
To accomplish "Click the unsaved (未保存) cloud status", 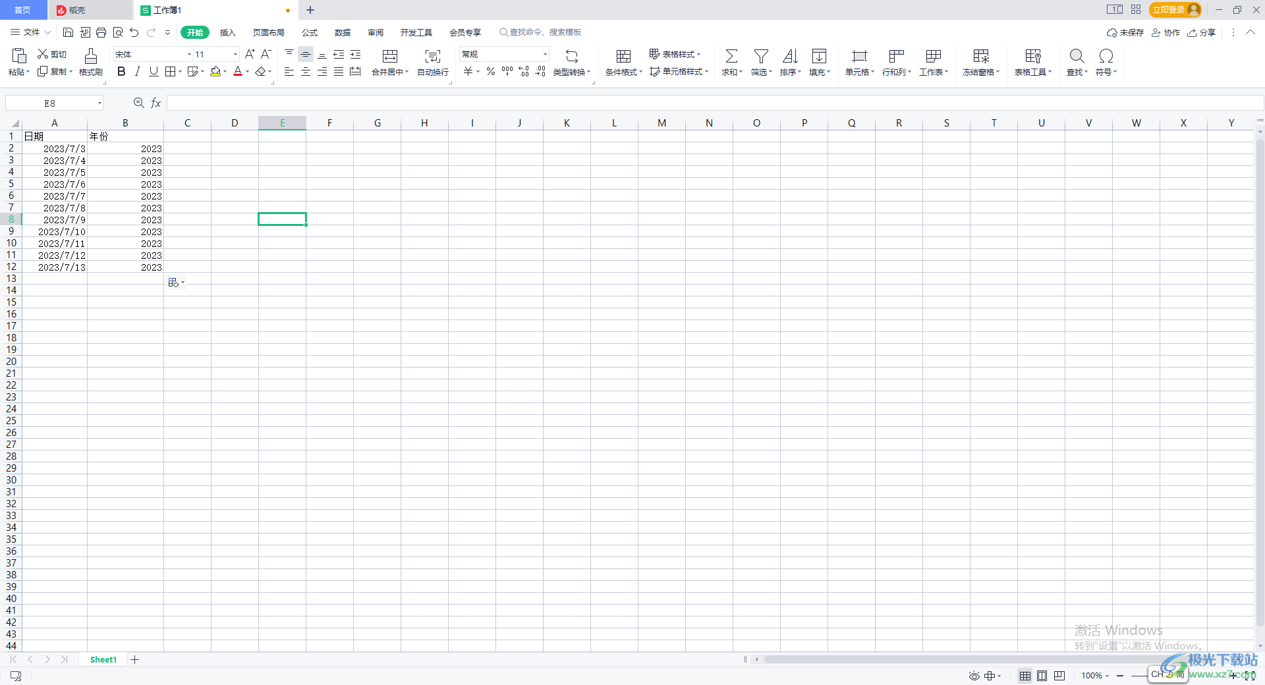I will [1125, 32].
